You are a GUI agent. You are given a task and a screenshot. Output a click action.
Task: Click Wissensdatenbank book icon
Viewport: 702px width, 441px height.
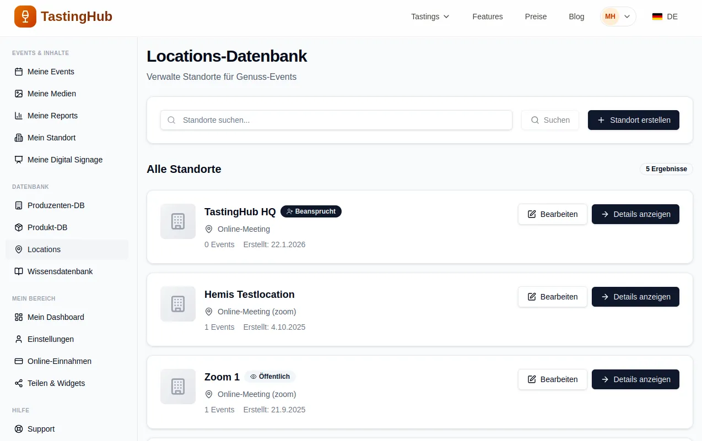19,271
